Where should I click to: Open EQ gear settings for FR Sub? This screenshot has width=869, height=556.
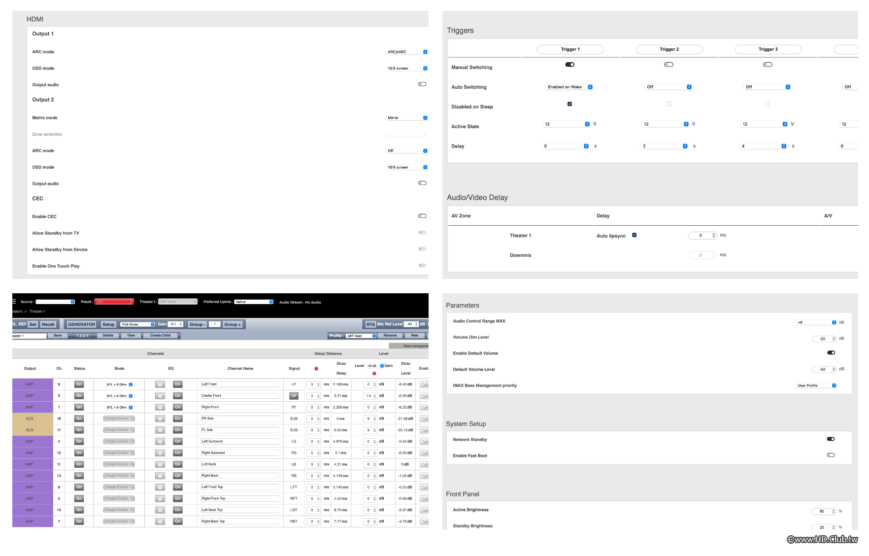[x=160, y=418]
